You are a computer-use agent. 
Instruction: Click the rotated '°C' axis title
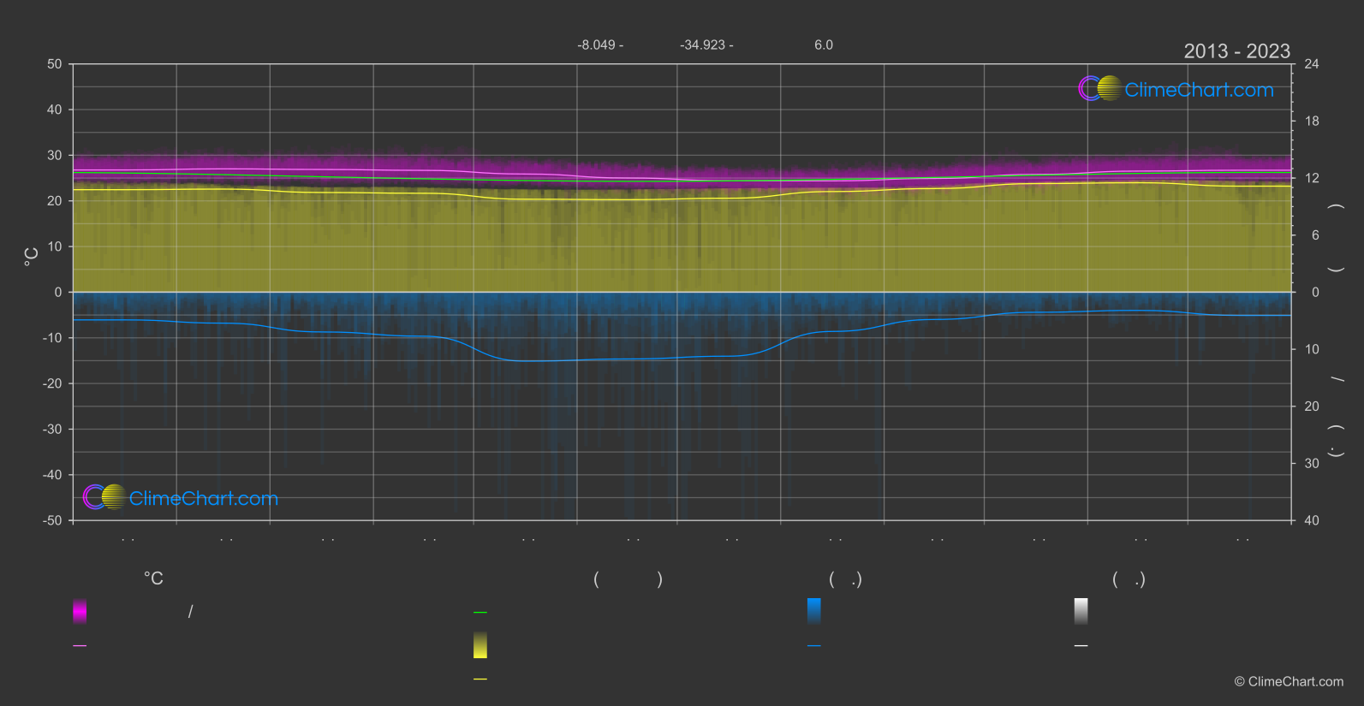(32, 257)
